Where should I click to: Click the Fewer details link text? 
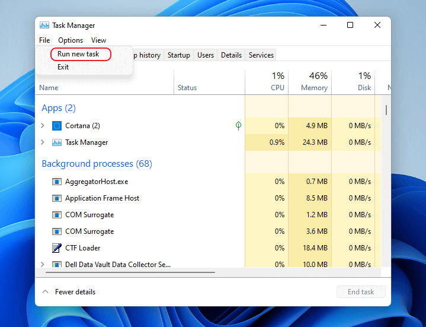pos(75,291)
